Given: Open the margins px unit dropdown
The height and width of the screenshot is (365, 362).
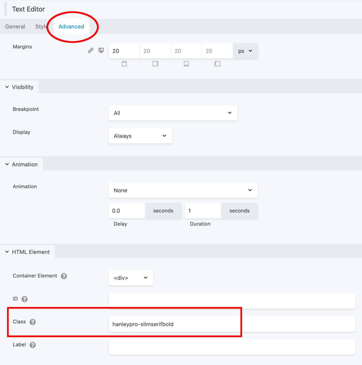Looking at the screenshot, I should [245, 51].
